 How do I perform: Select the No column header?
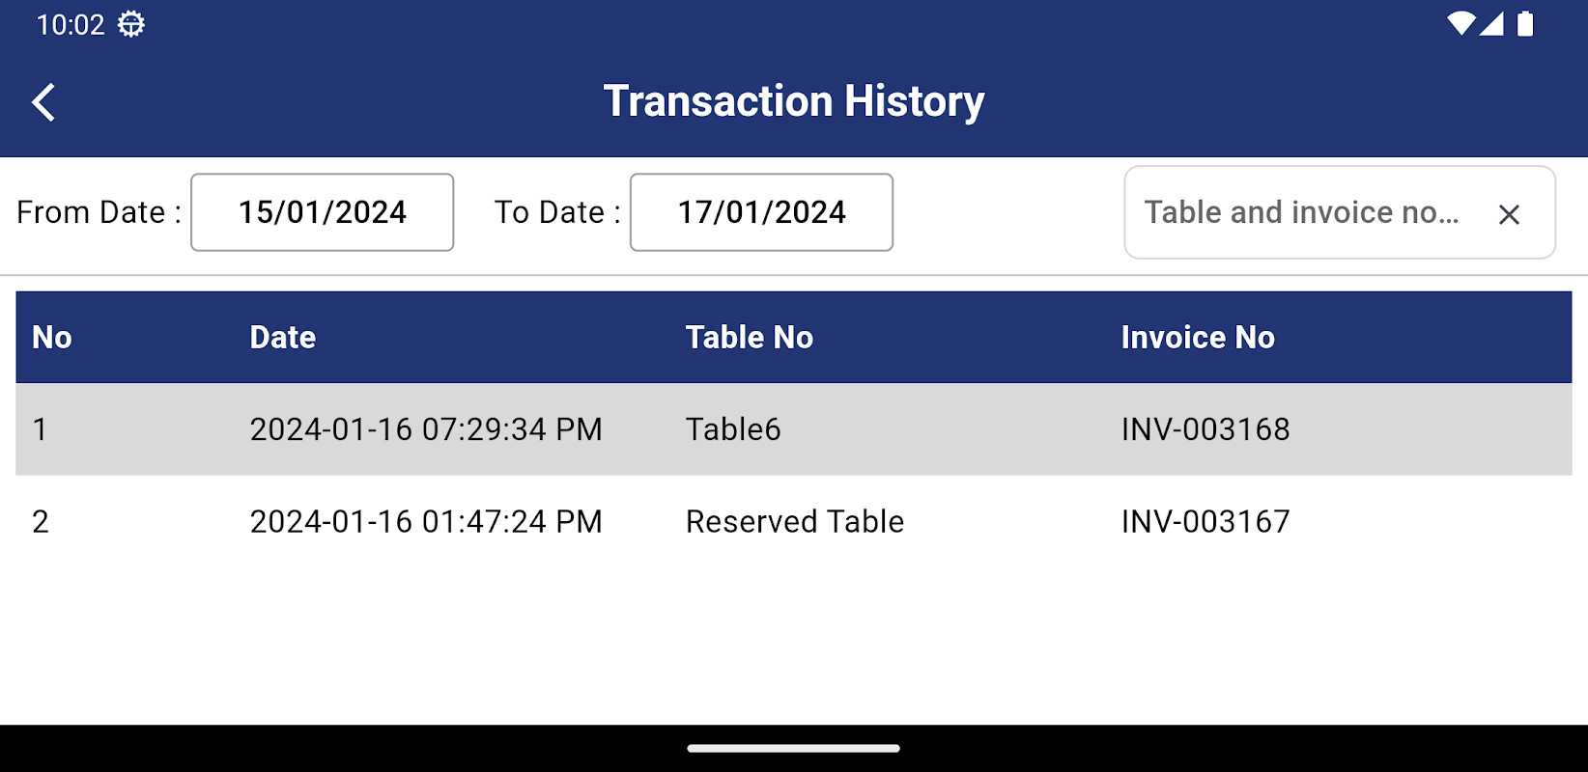[52, 338]
